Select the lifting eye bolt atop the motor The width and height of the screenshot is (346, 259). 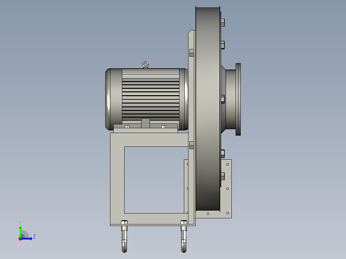coord(145,65)
